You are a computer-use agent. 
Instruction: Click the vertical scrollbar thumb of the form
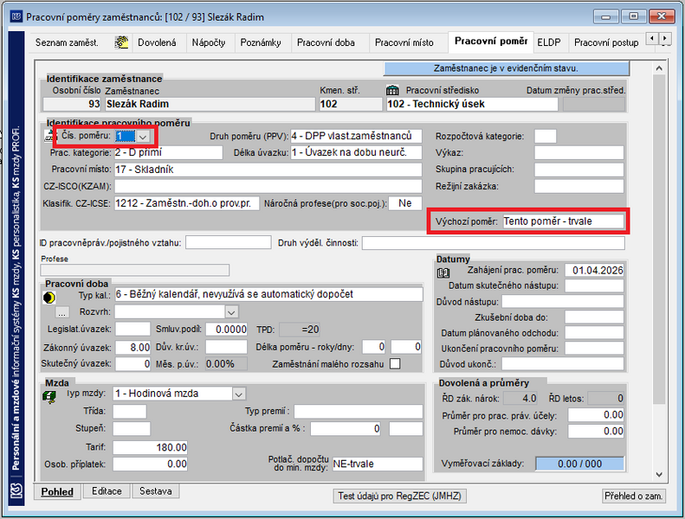(x=659, y=240)
